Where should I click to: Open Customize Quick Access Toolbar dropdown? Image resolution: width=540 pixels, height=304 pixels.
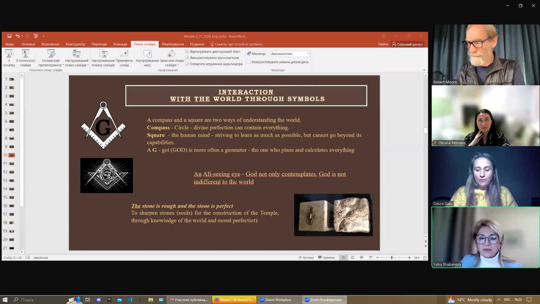pos(43,36)
